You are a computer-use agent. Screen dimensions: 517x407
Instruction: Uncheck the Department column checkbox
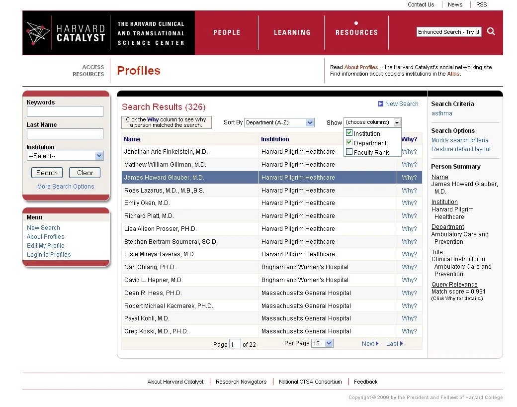(x=349, y=142)
